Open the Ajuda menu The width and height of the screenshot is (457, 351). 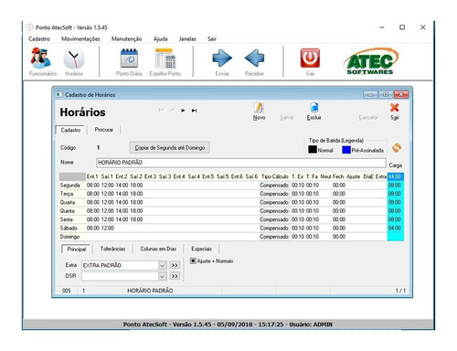click(x=161, y=38)
